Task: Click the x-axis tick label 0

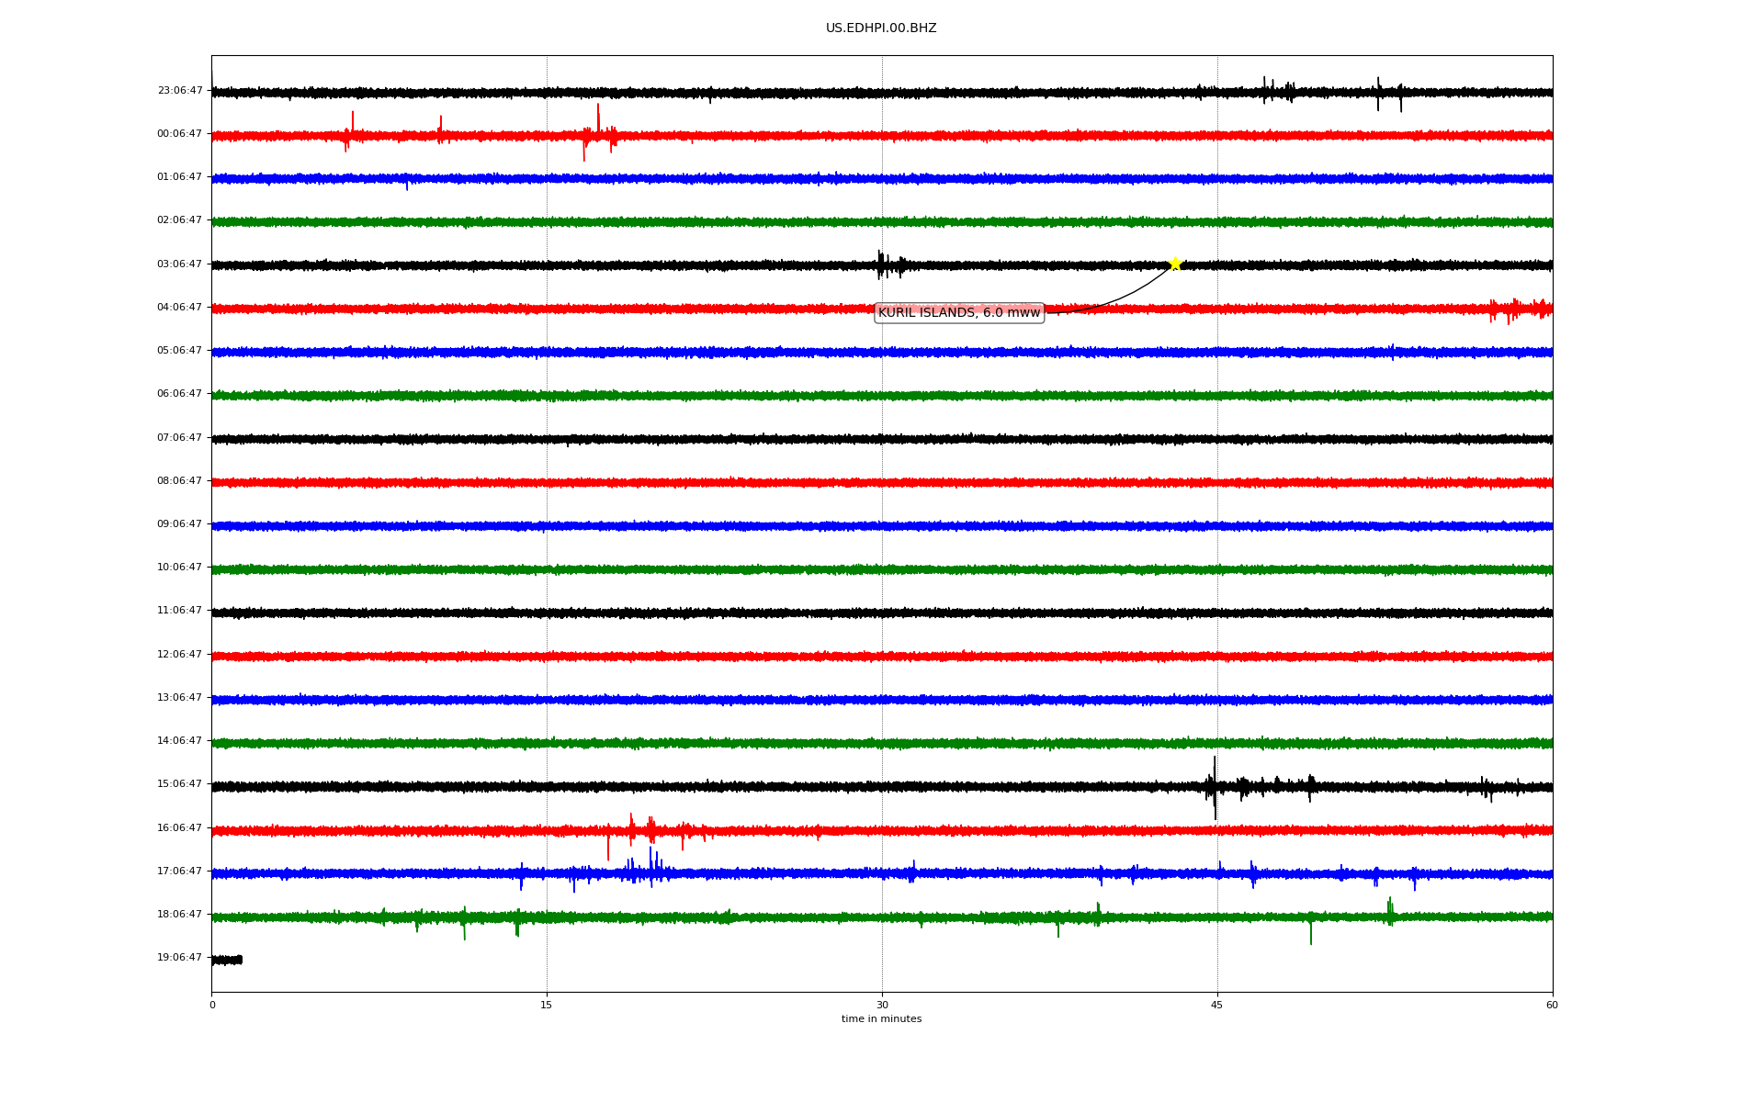Action: point(212,1006)
